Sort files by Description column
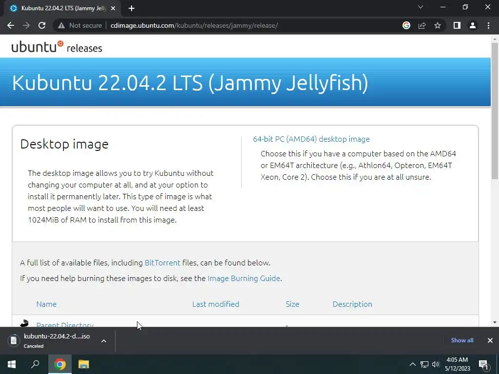The image size is (499, 374). 352,304
